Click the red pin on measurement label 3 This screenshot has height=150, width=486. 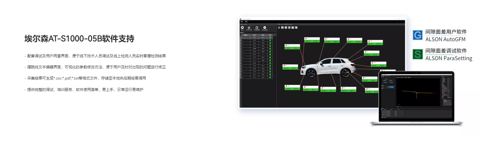(x=348, y=39)
